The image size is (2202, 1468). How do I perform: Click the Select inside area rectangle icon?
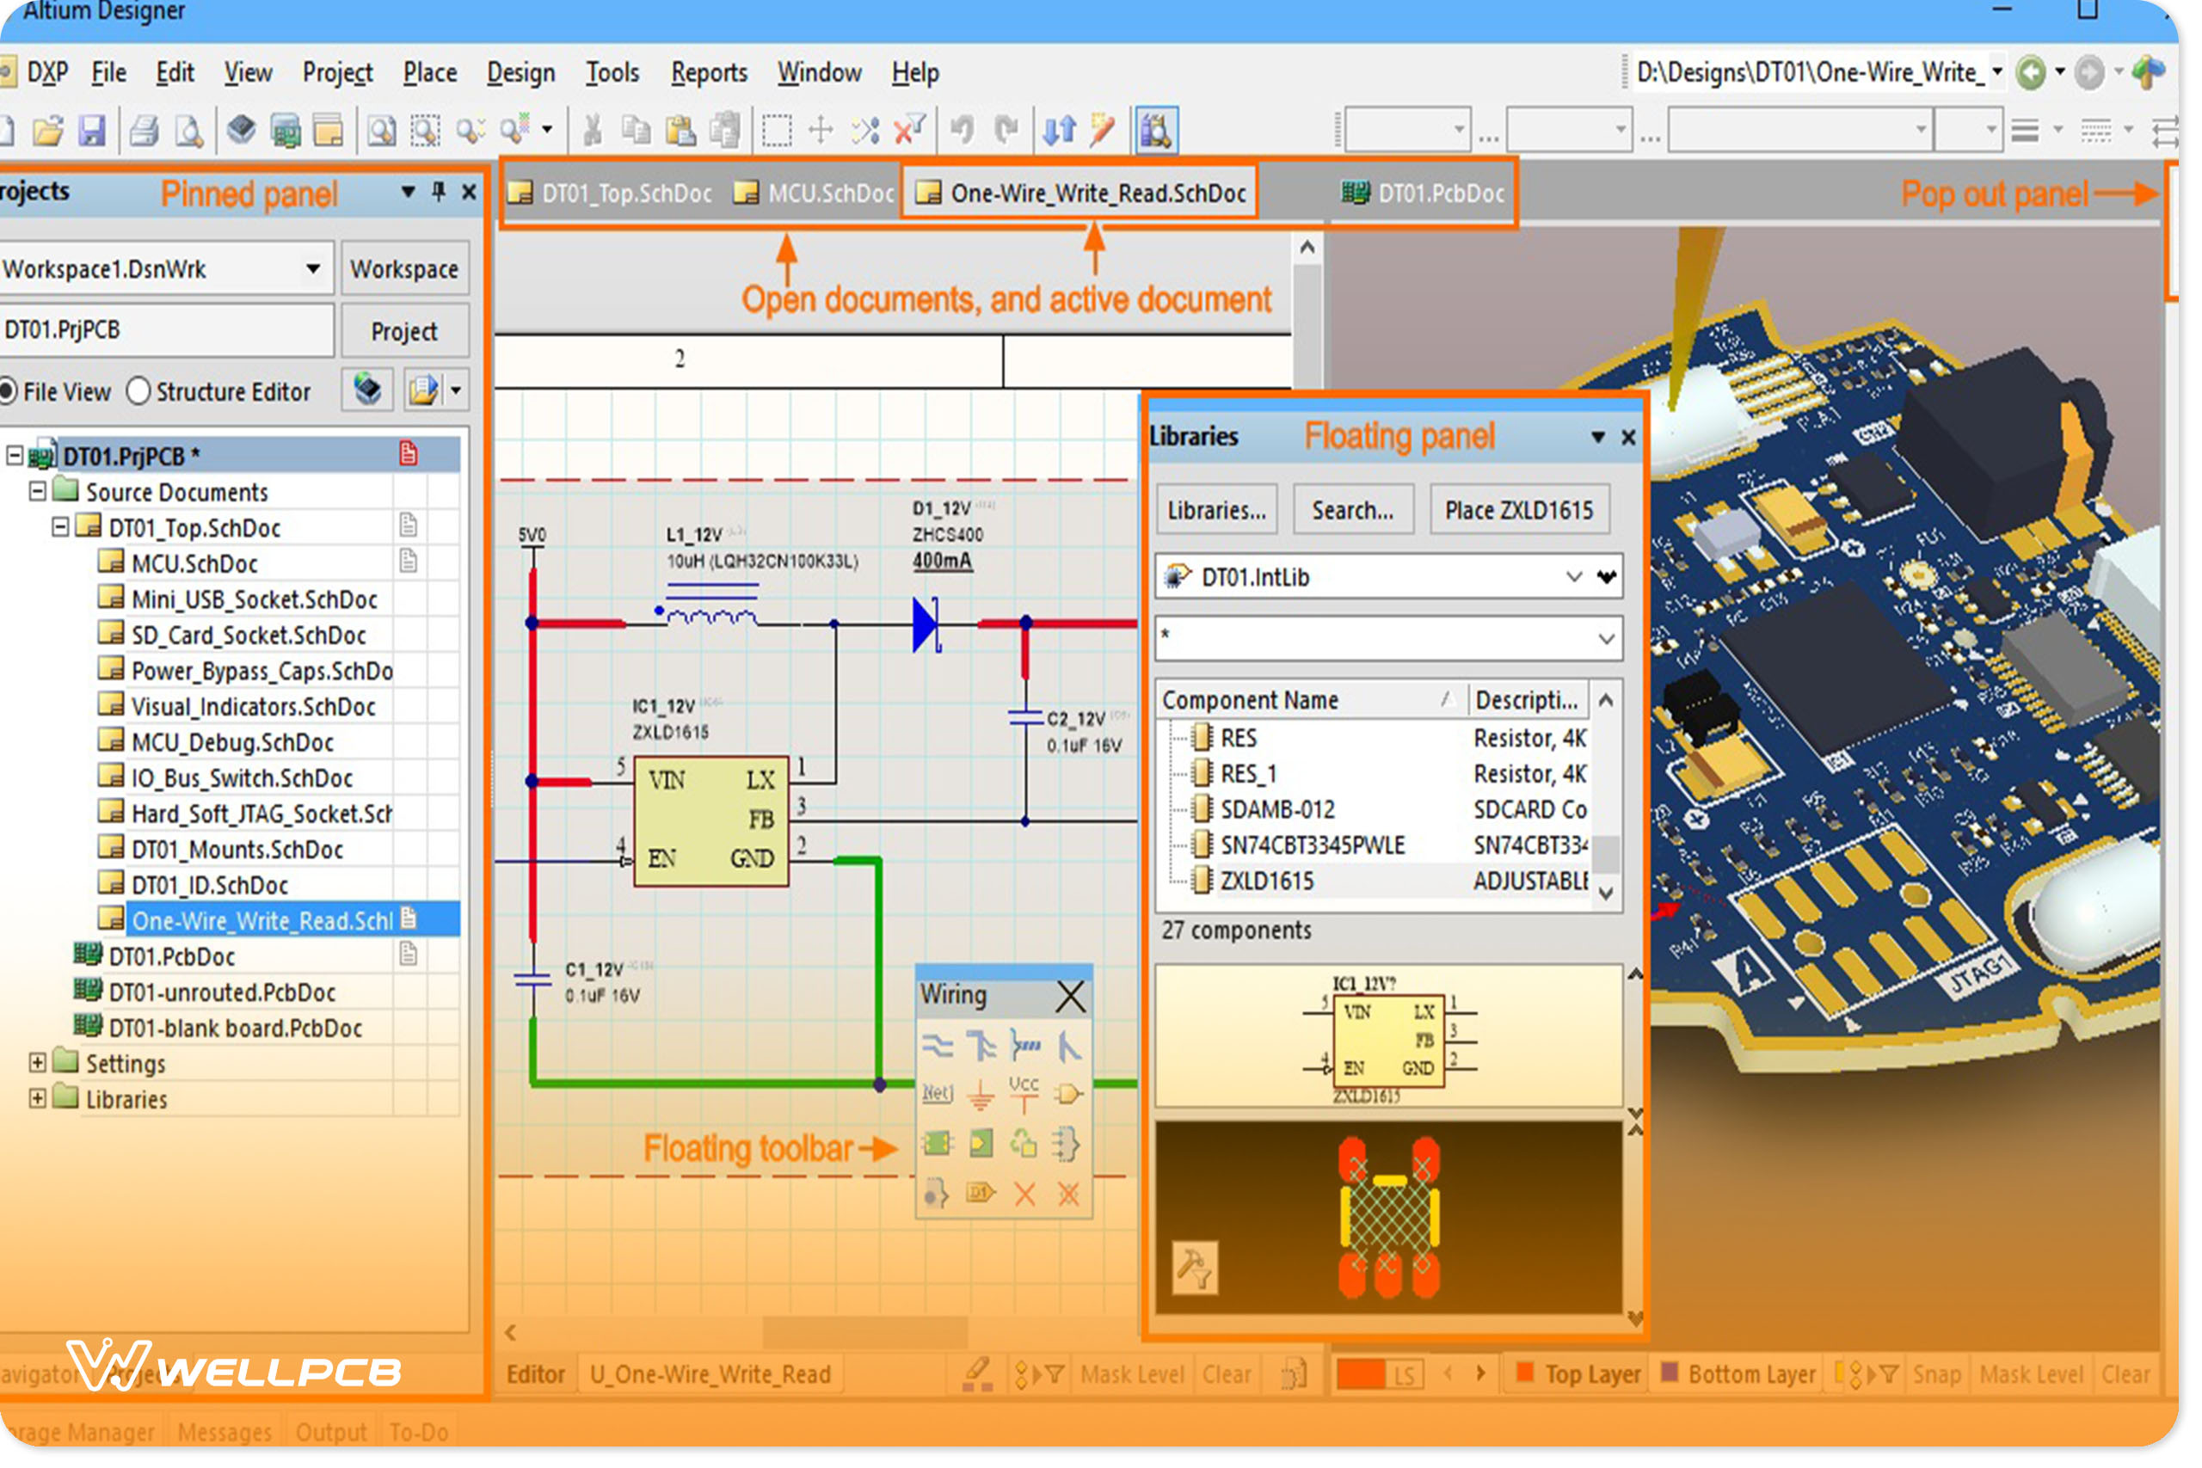778,130
